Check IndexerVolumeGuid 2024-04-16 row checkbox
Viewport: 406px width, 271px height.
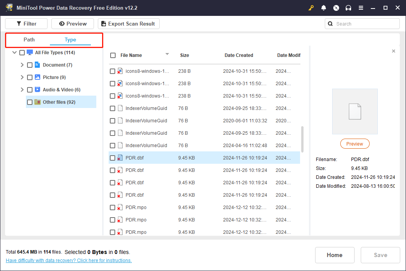click(x=113, y=146)
